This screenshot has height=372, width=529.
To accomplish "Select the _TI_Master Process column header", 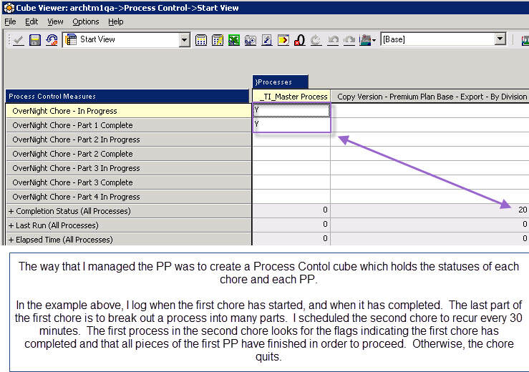I will point(291,97).
